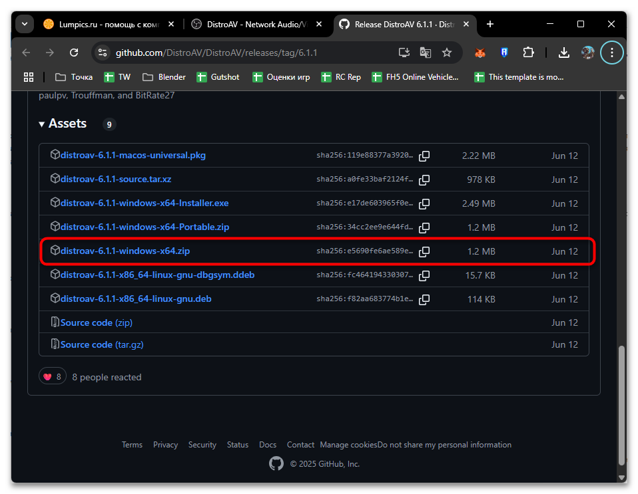Click the GitHub logo in the footer
Screen dimensions: 638x494
pos(276,463)
